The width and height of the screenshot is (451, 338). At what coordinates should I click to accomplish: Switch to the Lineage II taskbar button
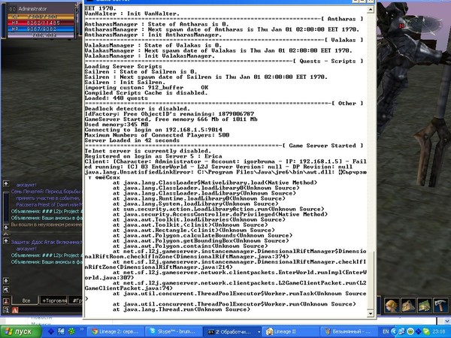pyautogui.click(x=290, y=332)
